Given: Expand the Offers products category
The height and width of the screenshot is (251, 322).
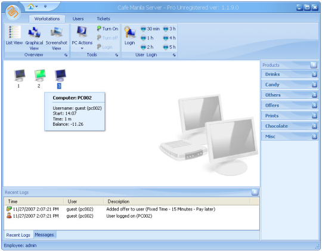Looking at the screenshot, I should 314,105.
